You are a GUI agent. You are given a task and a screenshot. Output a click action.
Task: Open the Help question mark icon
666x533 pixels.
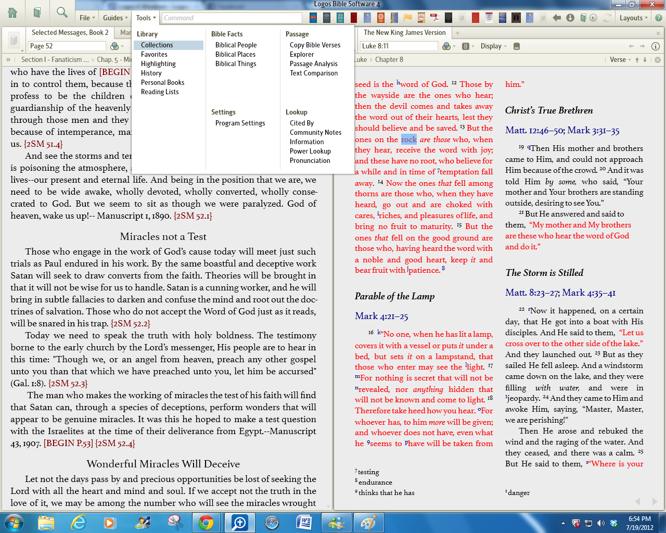(658, 18)
